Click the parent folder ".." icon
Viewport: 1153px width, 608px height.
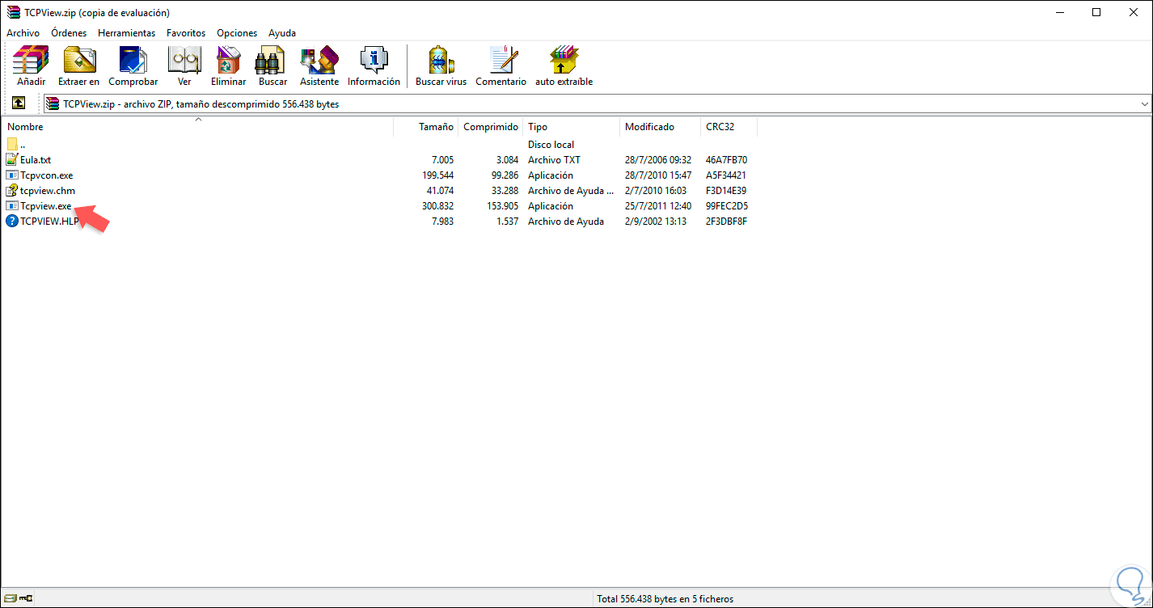tap(11, 145)
